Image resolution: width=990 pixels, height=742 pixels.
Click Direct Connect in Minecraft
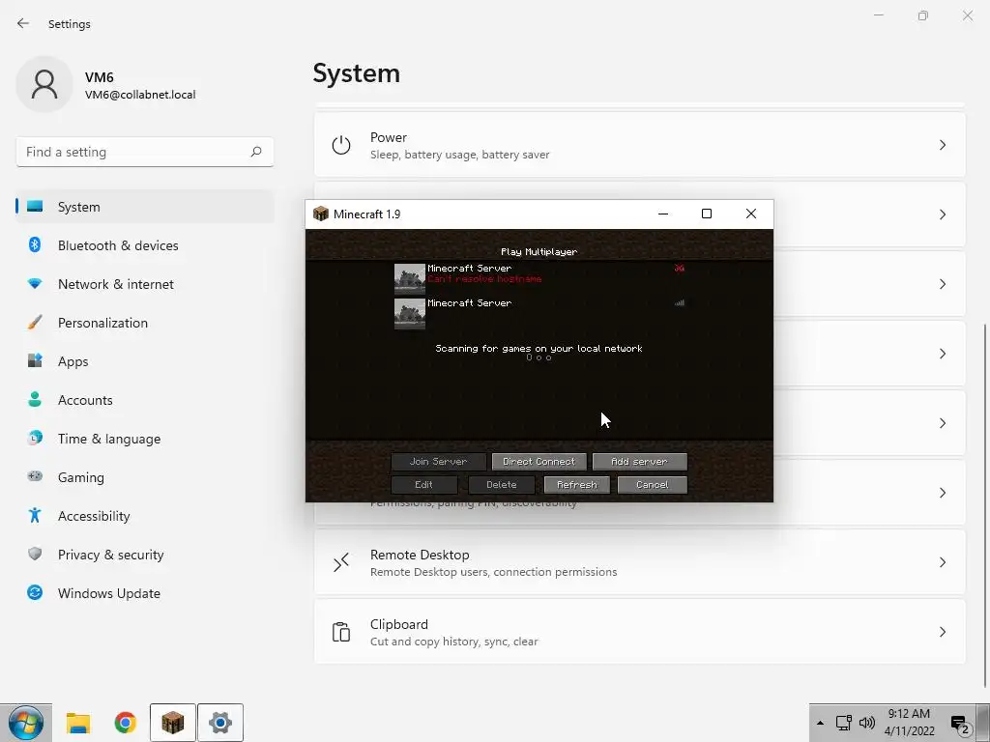[x=539, y=461]
